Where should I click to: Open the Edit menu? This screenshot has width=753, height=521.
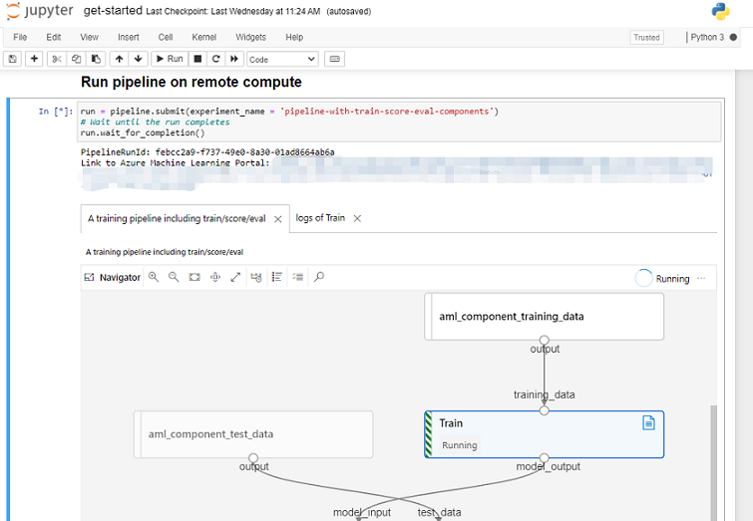pyautogui.click(x=53, y=38)
